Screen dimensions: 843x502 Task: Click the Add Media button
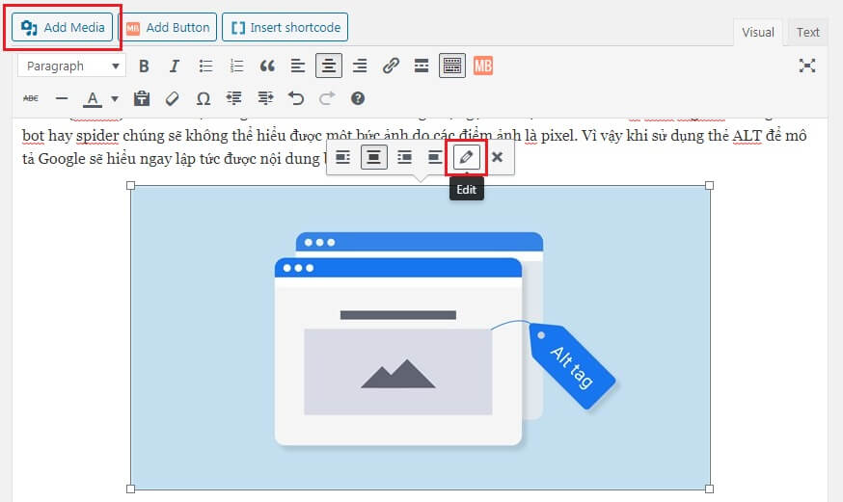(x=63, y=27)
